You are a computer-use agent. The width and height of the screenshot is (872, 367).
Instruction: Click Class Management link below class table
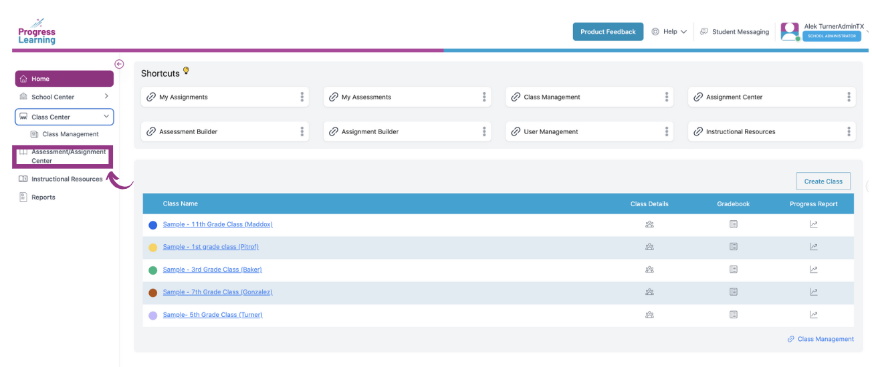821,339
